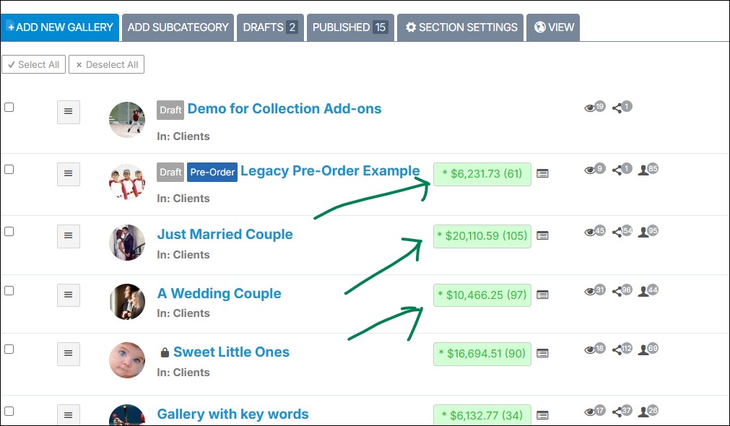
Task: Click the $10,466.25 sales total badge
Action: [482, 295]
